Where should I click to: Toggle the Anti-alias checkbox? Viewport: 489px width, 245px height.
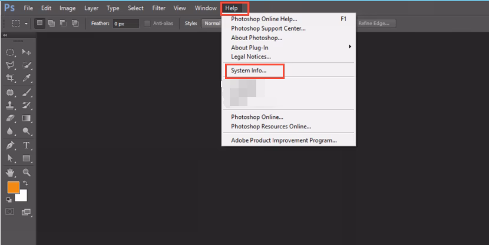click(147, 24)
